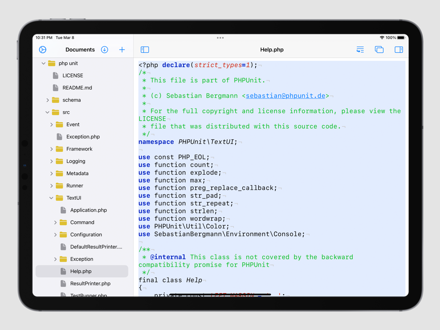
Task: Tap the Help.php editor title
Action: tap(271, 50)
